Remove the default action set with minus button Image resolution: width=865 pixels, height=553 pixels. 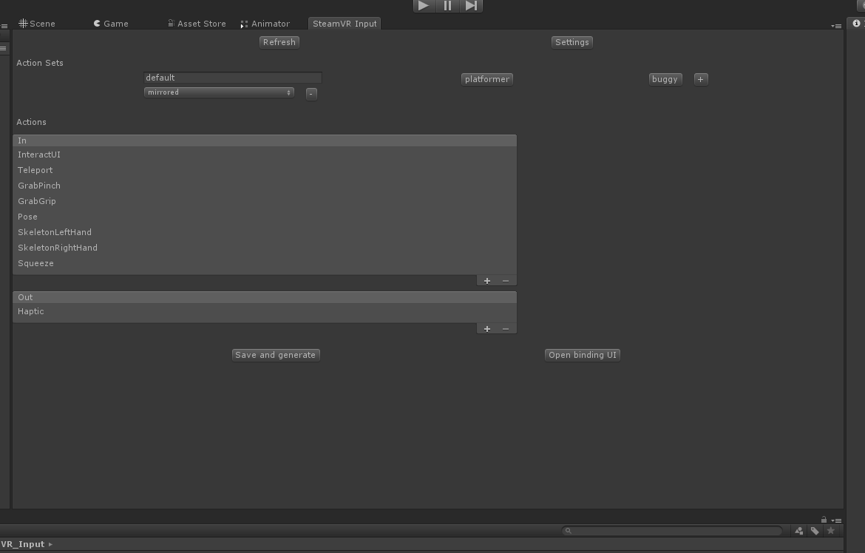[311, 94]
